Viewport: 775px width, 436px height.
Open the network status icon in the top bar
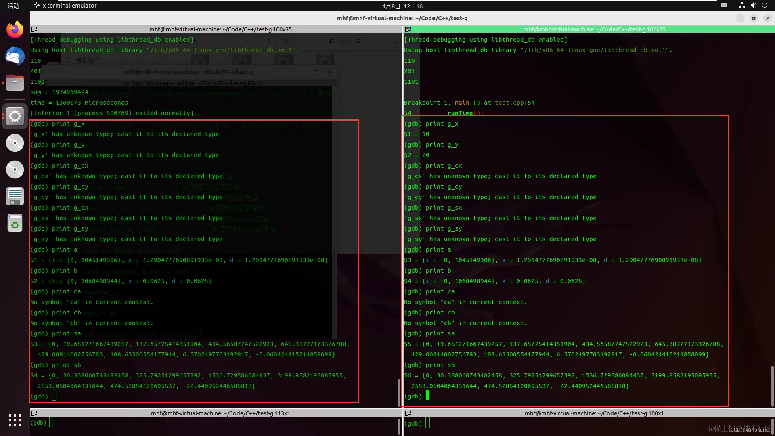click(x=742, y=6)
